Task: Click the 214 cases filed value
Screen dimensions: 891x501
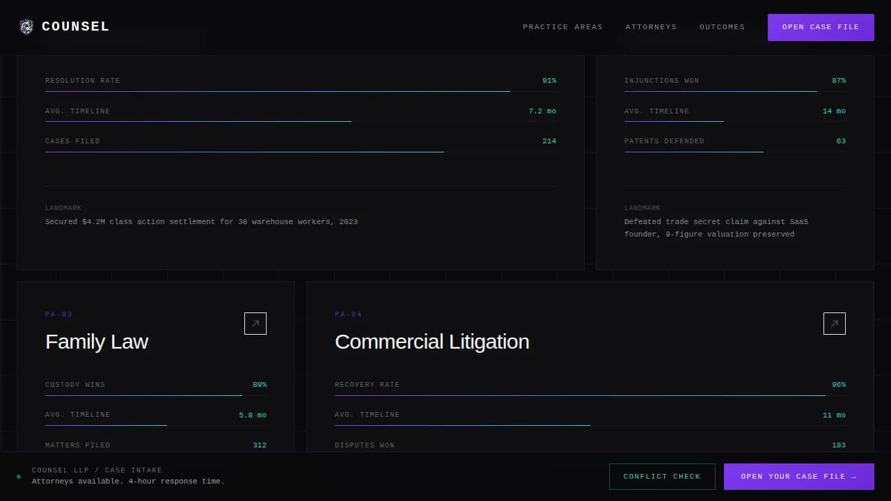Action: click(549, 141)
